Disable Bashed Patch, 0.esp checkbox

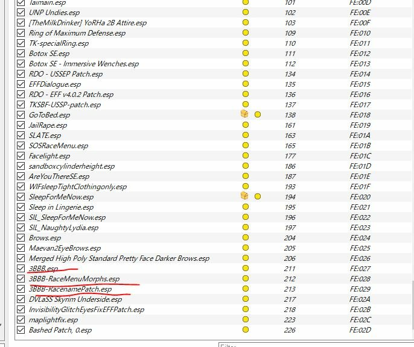[21, 330]
